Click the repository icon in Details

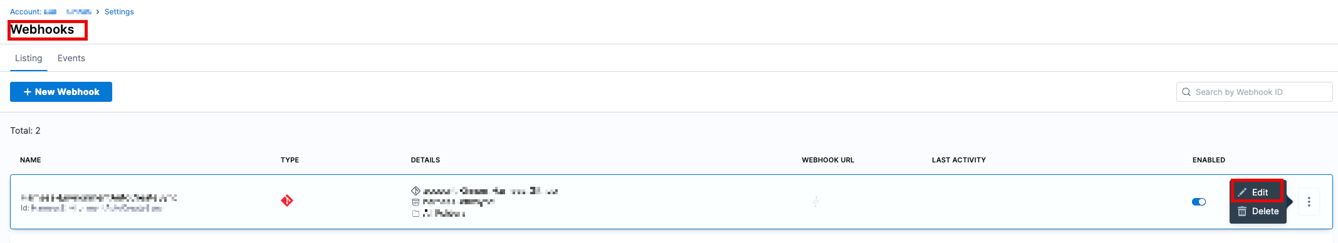pyautogui.click(x=416, y=202)
